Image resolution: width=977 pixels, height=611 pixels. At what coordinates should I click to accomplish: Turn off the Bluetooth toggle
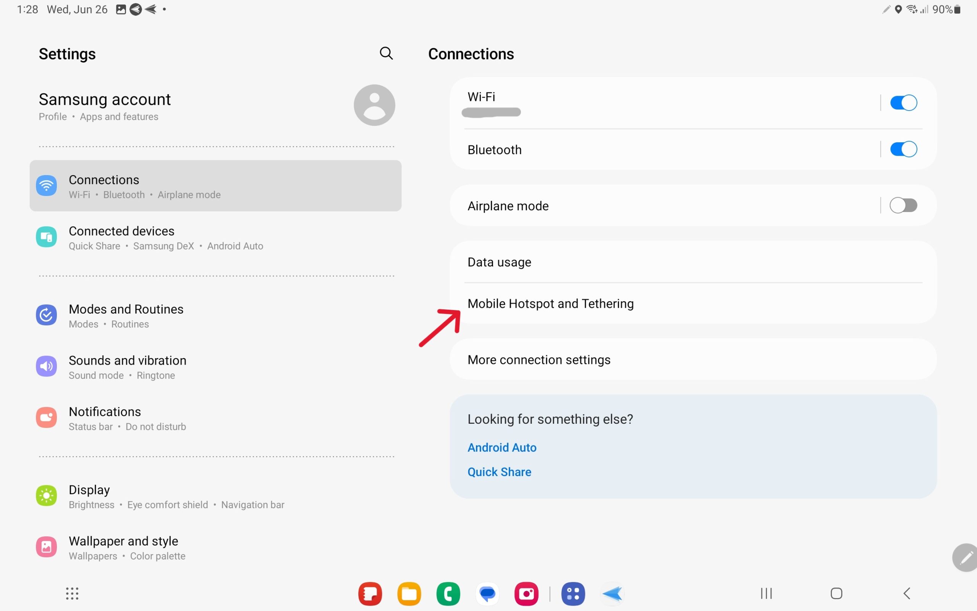point(903,149)
